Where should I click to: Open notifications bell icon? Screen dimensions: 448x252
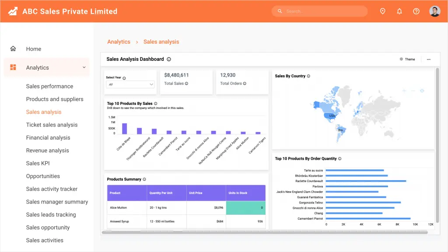click(x=399, y=11)
